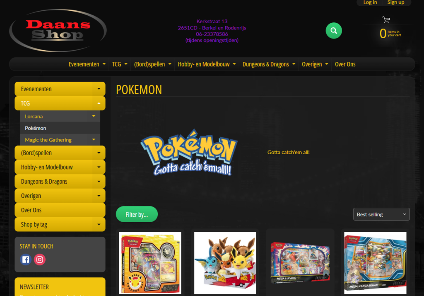The height and width of the screenshot is (296, 424).
Task: Open the Instagram profile icon
Action: tap(40, 260)
